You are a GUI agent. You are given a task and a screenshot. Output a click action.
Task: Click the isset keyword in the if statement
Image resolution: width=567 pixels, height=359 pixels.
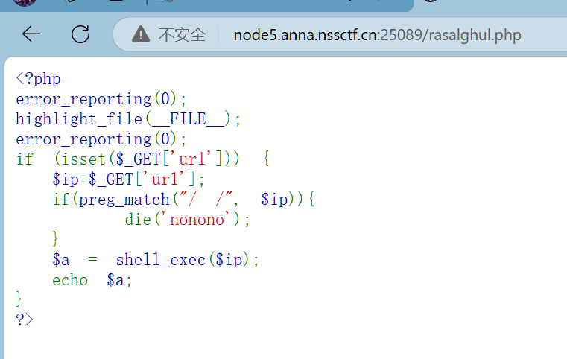(83, 159)
